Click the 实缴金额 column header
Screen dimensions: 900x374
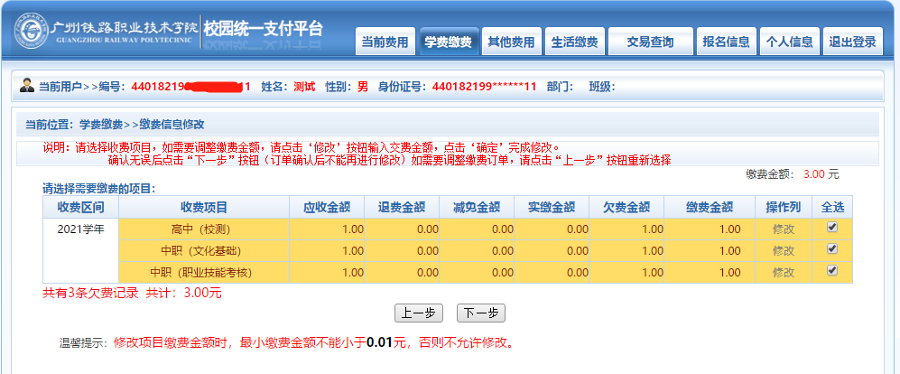[x=552, y=207]
